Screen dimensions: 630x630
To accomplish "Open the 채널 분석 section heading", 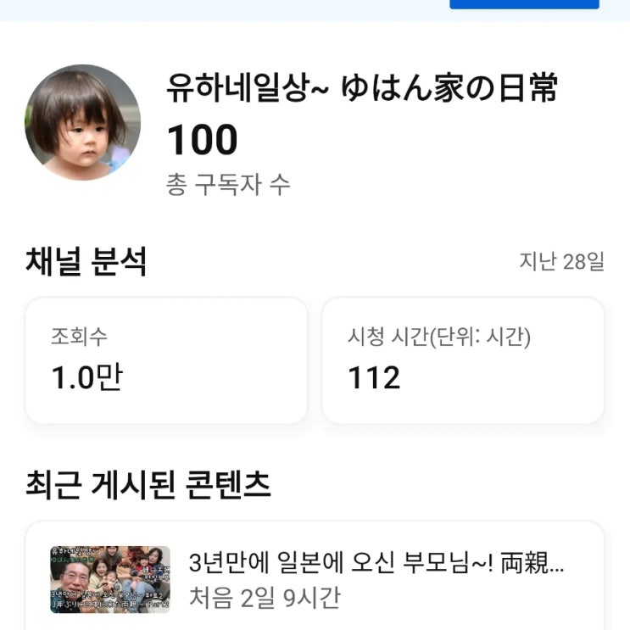I will (86, 262).
